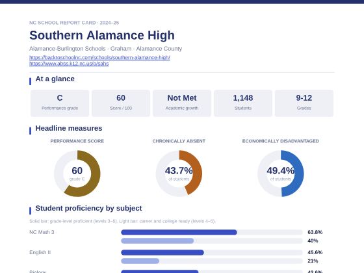The image size is (364, 273).
Task: Click the English II light career-ready bar
Action: (x=140, y=261)
